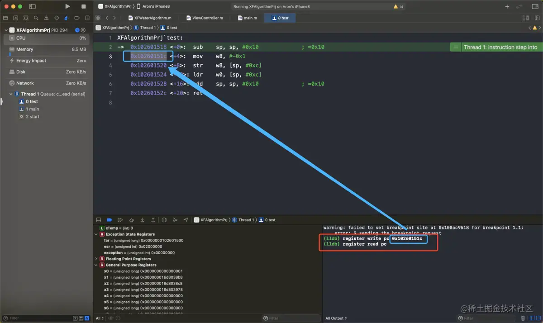Click the Debug View Hierarchy icon
Image resolution: width=543 pixels, height=323 pixels.
tap(164, 220)
